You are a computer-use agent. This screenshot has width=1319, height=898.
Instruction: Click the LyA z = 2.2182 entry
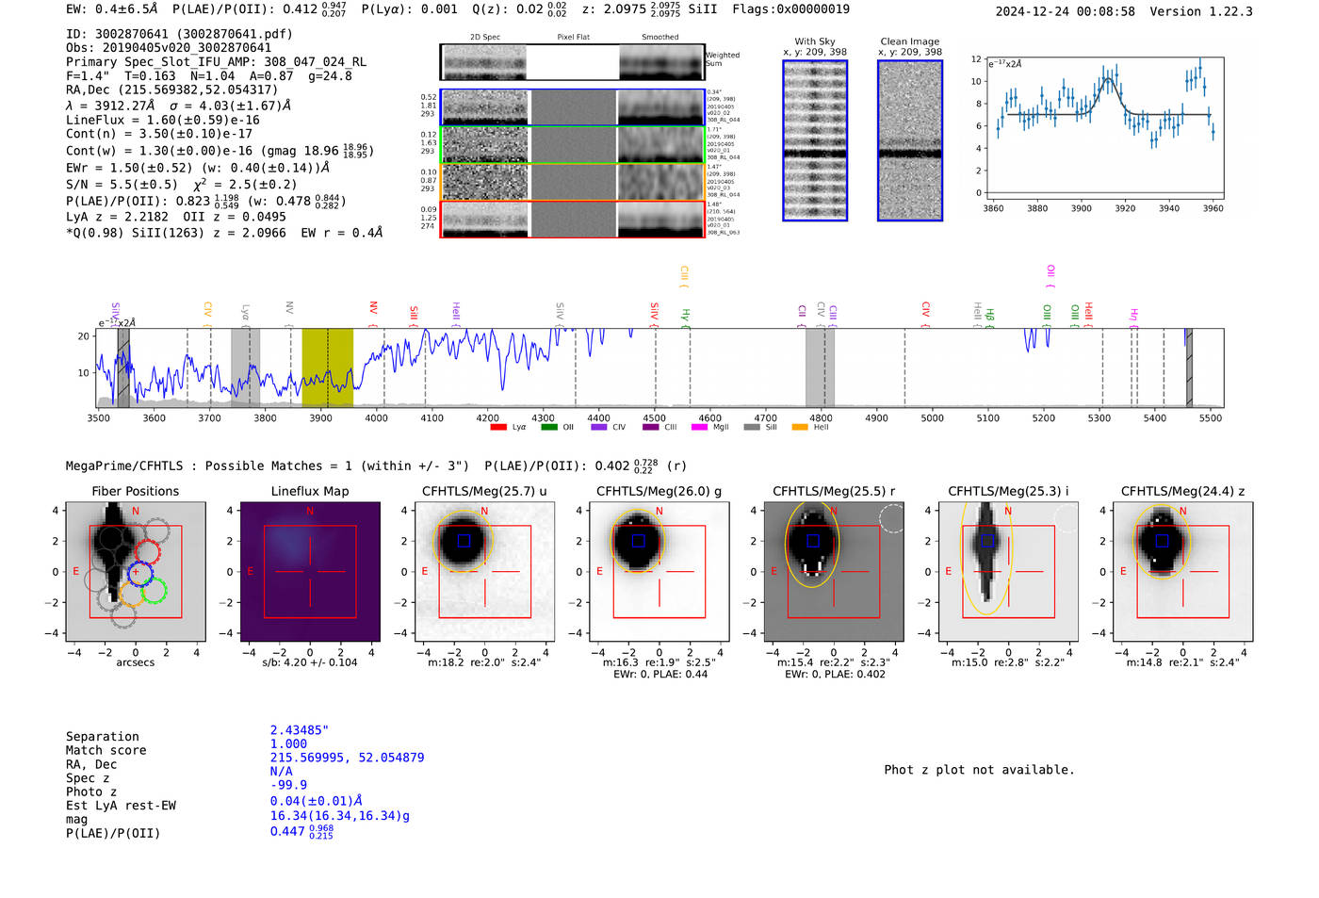117,217
